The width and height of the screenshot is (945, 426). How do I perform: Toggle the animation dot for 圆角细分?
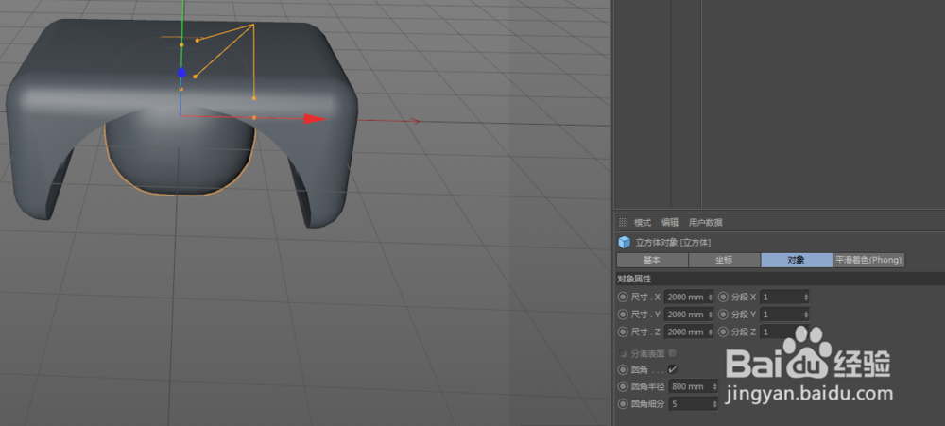coord(623,404)
